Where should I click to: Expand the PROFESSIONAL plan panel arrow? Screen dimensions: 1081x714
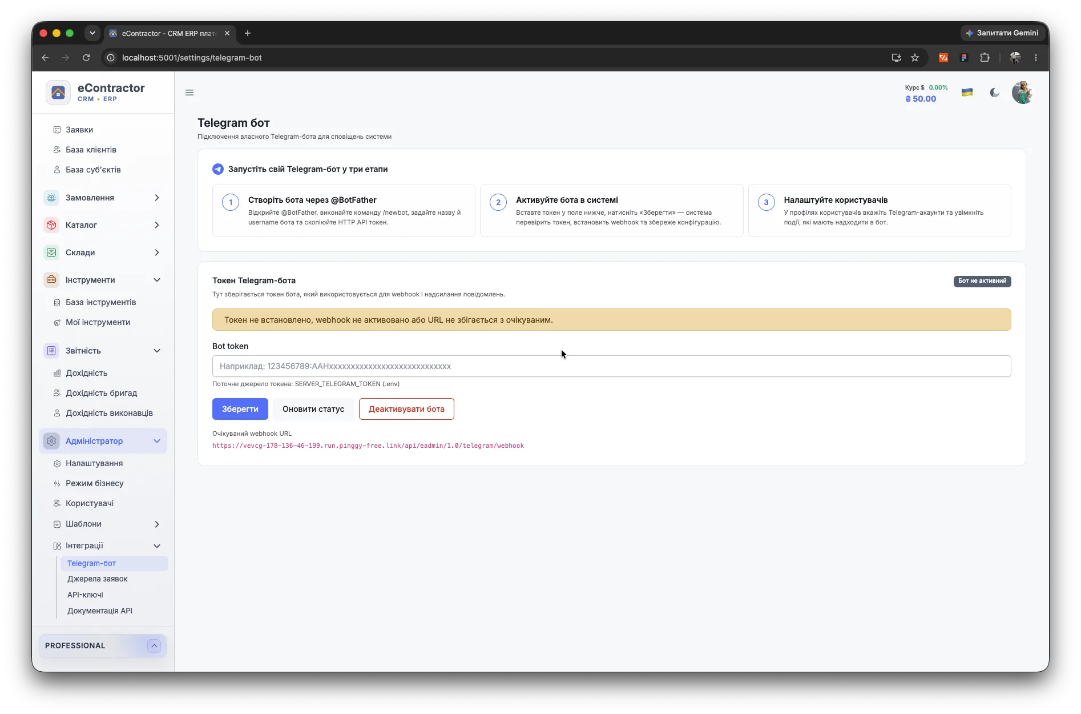[154, 645]
